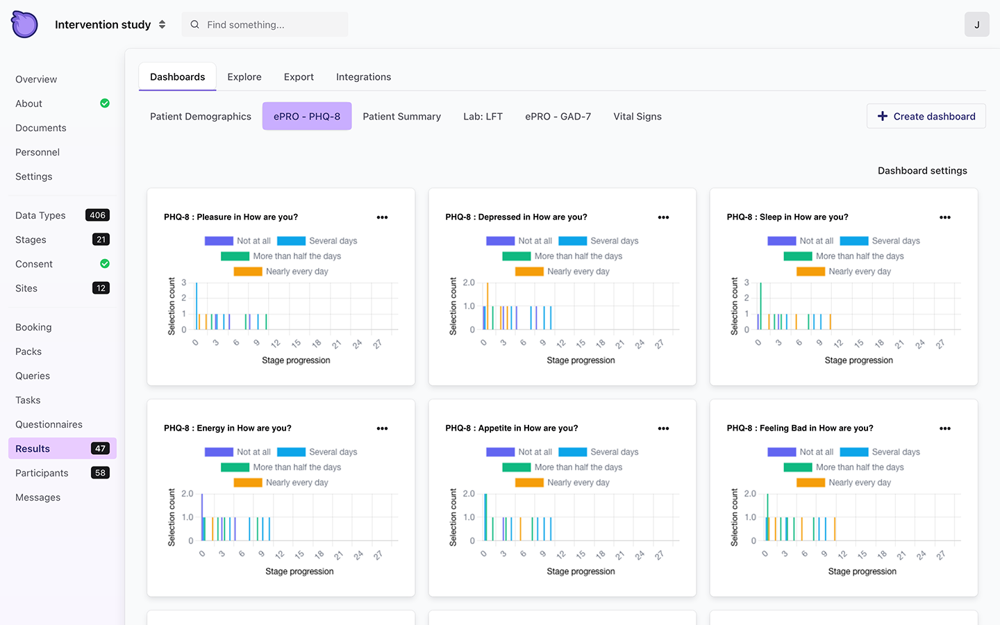Toggle More than half legend in Pleasure chart
The image size is (1000, 625).
pos(281,256)
